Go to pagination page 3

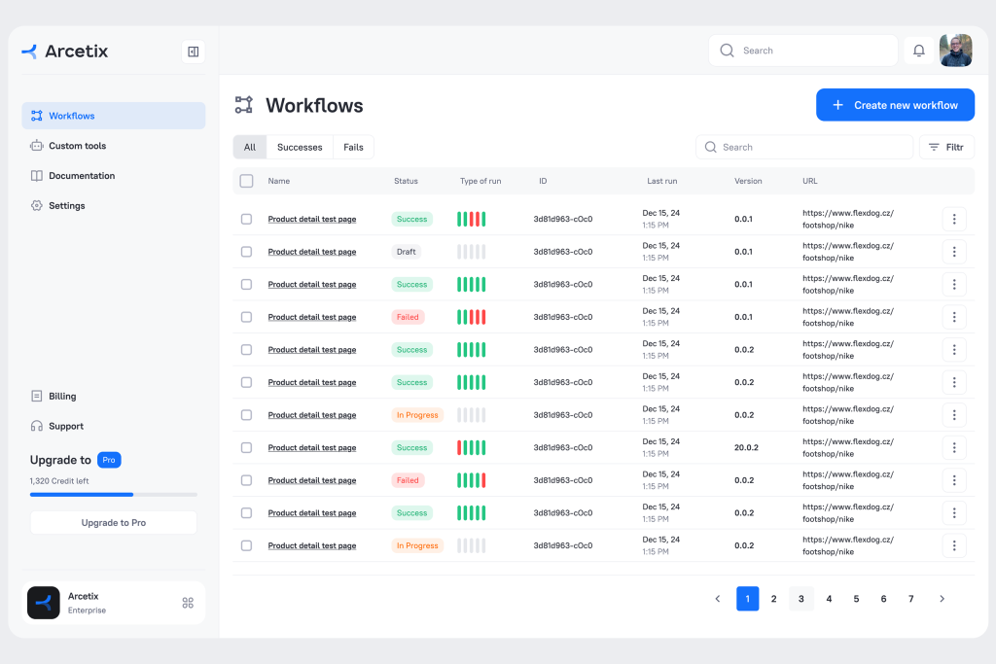[x=801, y=599]
